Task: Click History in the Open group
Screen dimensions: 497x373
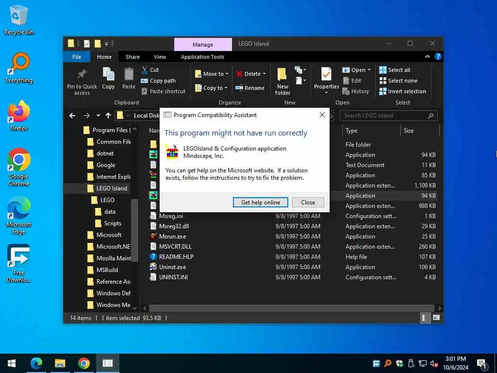Action: pos(356,91)
